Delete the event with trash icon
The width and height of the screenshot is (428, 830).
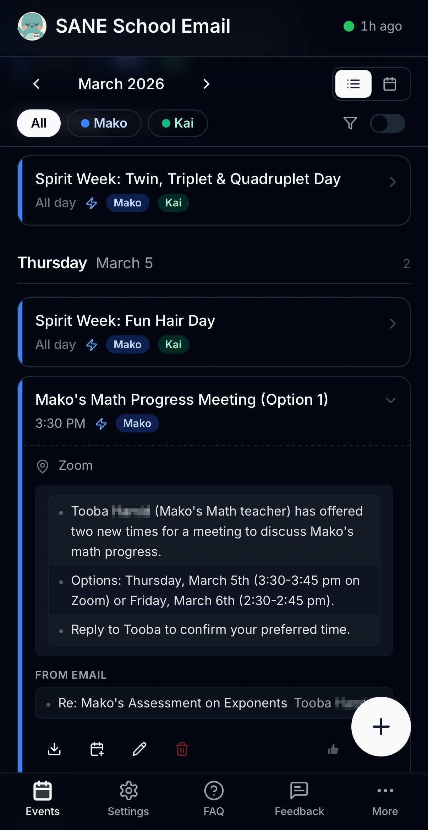(x=182, y=749)
